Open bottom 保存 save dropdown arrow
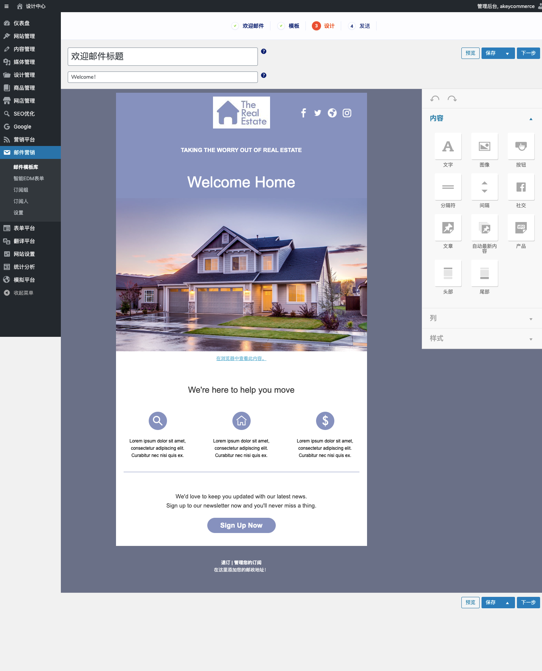This screenshot has height=671, width=542. 507,603
